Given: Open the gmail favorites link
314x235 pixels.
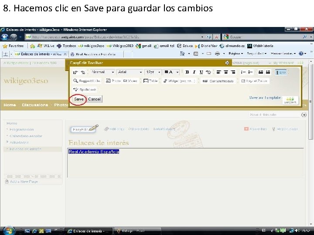Looking at the screenshot, I should (x=143, y=46).
